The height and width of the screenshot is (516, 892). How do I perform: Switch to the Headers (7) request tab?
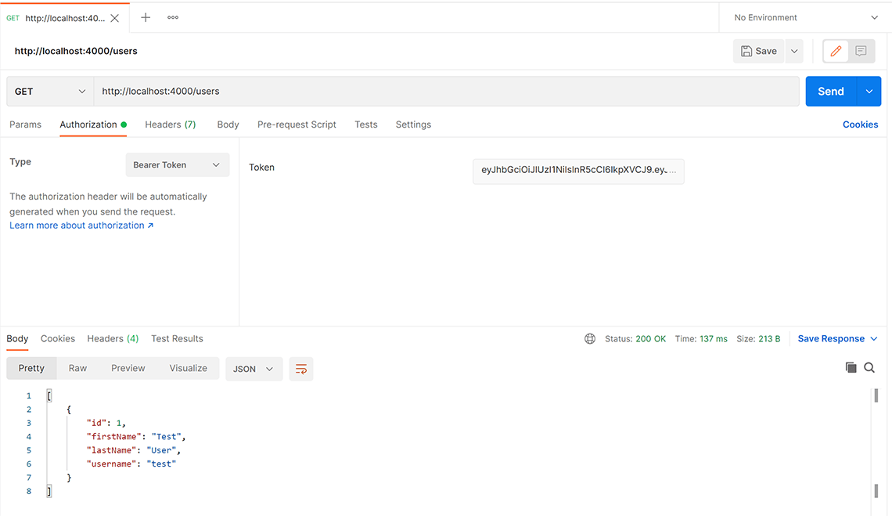(x=170, y=124)
